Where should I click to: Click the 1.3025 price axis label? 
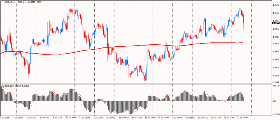tap(275, 37)
